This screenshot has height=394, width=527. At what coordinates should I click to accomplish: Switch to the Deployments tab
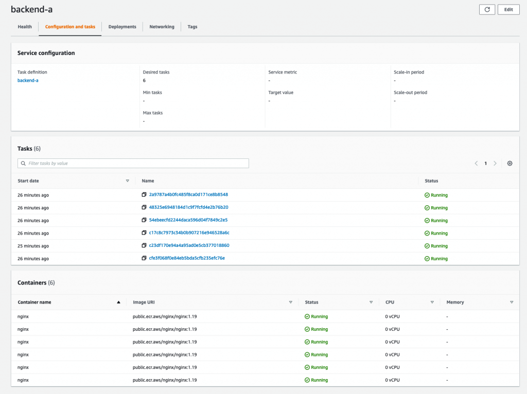122,27
